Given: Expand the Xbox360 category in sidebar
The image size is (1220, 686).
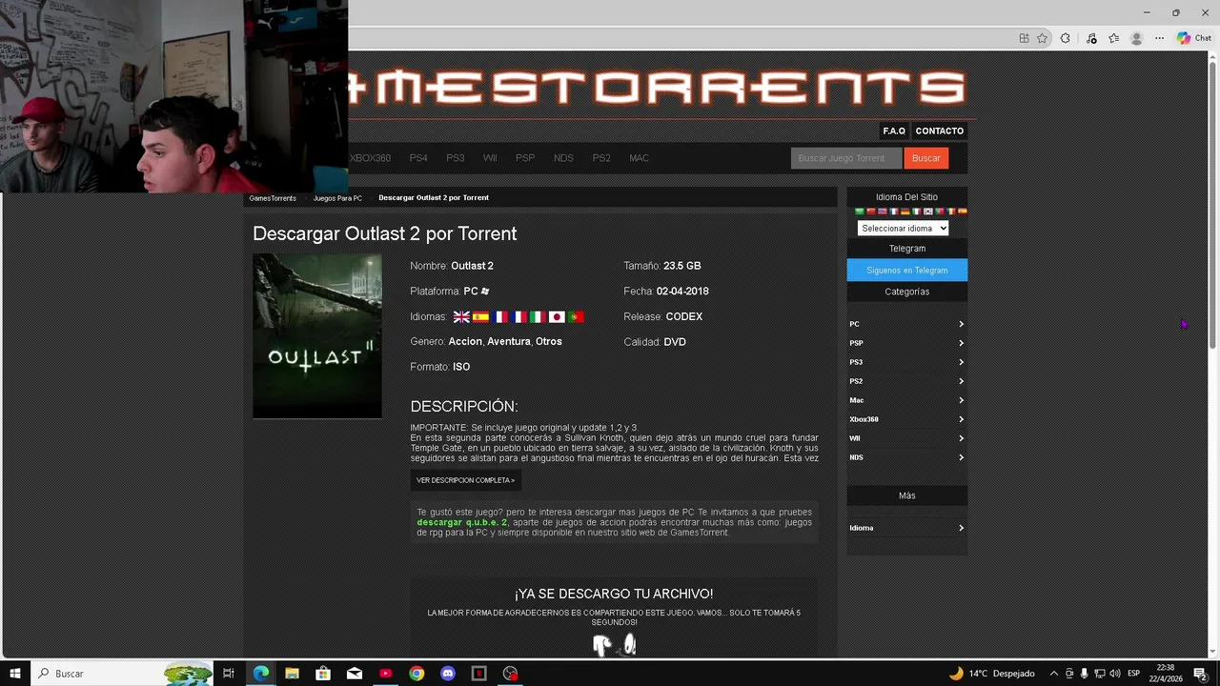Looking at the screenshot, I should click(x=906, y=419).
